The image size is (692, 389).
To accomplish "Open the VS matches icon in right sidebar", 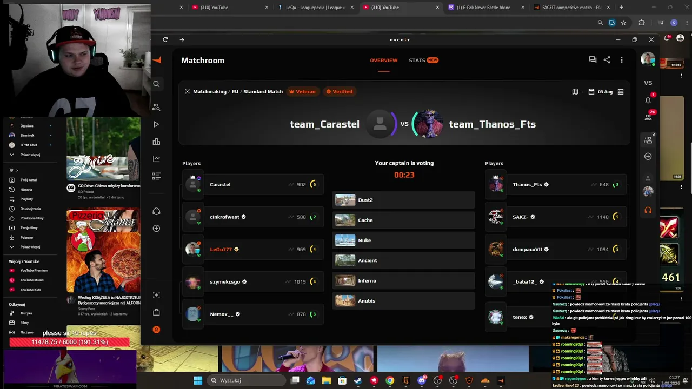I will click(x=648, y=83).
